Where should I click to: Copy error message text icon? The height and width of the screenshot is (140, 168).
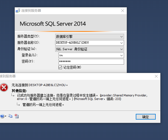click(x=10, y=116)
